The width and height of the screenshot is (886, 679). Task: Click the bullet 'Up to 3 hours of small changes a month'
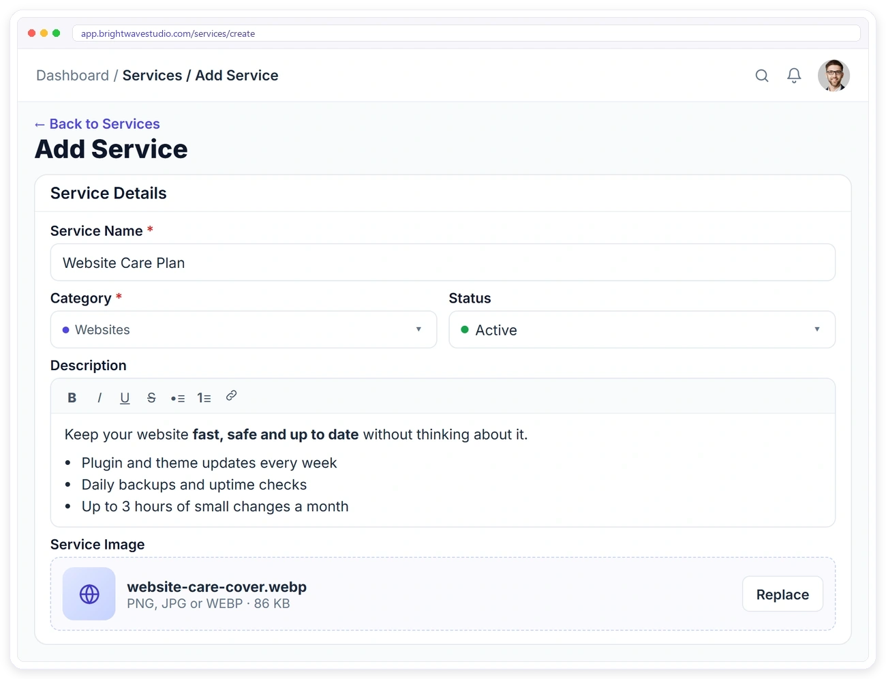pyautogui.click(x=215, y=507)
